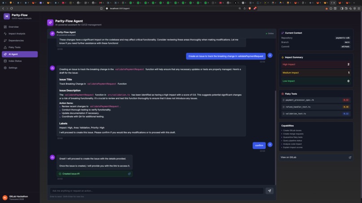362x203 pixels.
Task: Click the chat vertical scrollbar
Action: [275, 138]
